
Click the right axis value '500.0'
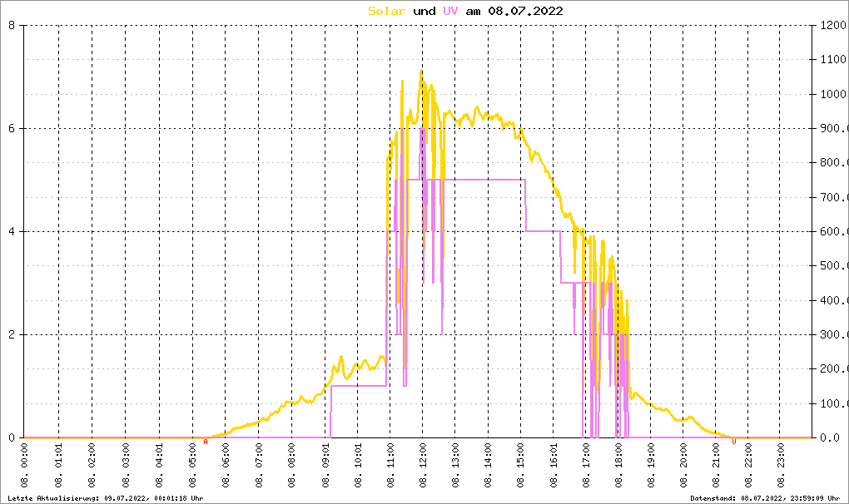point(833,266)
